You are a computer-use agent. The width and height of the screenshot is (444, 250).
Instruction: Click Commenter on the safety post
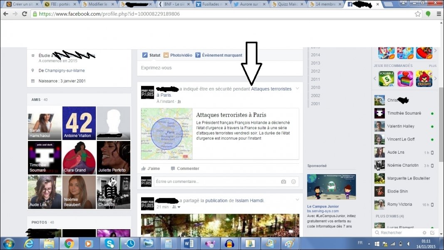[x=185, y=168]
